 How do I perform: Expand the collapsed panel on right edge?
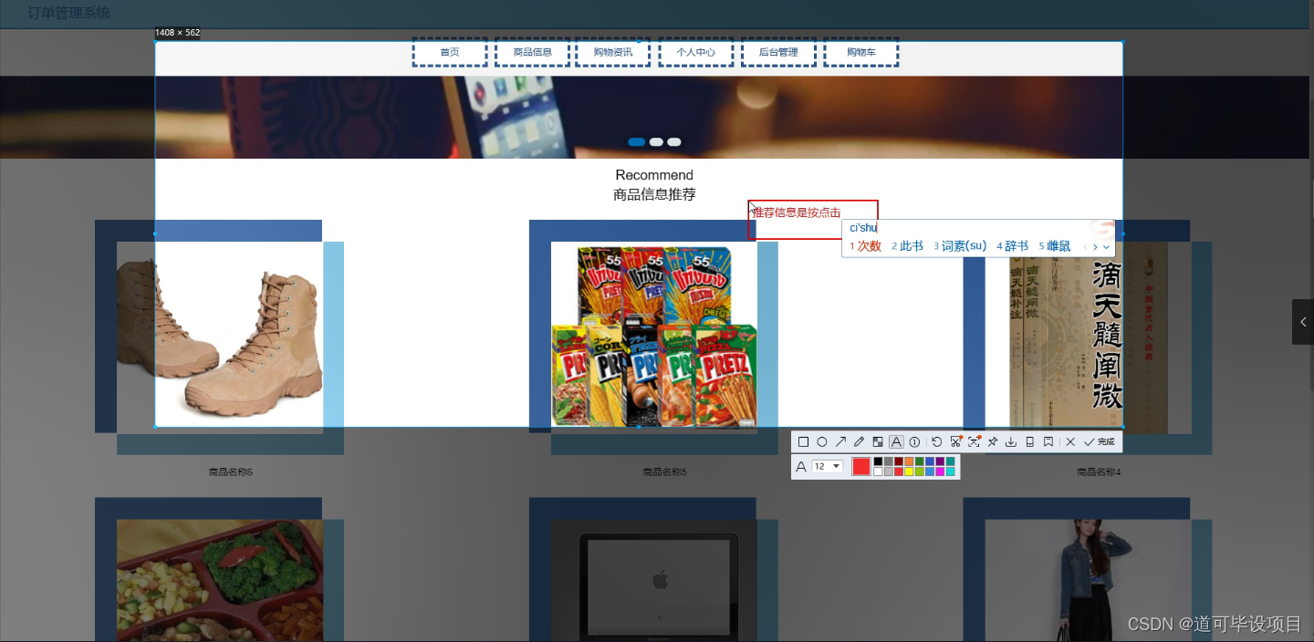click(1303, 322)
